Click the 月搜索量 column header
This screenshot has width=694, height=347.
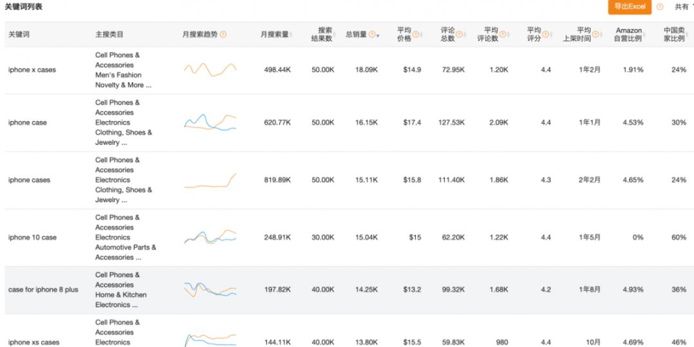tap(274, 35)
